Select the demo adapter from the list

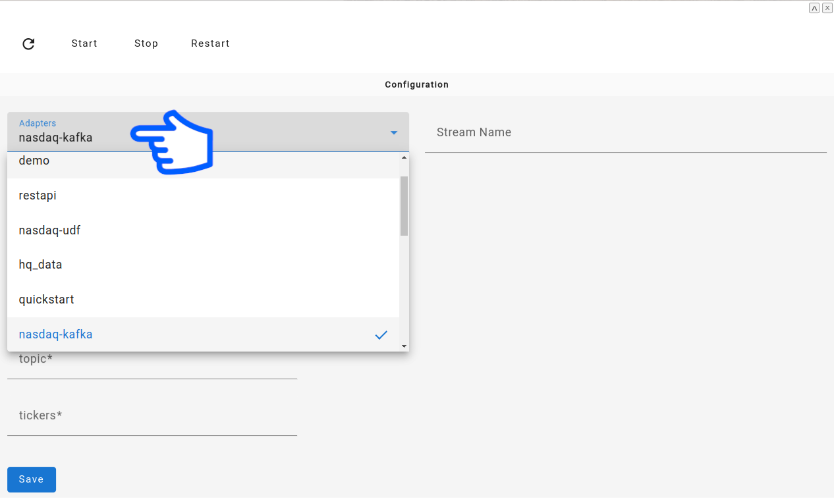pos(34,160)
